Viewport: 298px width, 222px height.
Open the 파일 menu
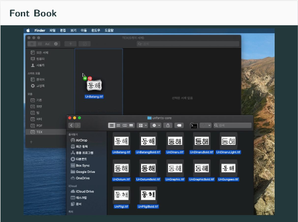(x=53, y=30)
